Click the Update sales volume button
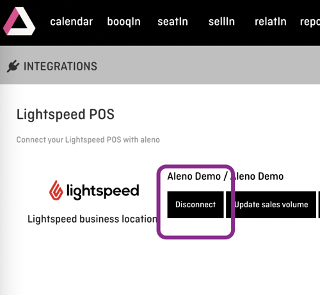This screenshot has width=320, height=295. click(x=271, y=205)
